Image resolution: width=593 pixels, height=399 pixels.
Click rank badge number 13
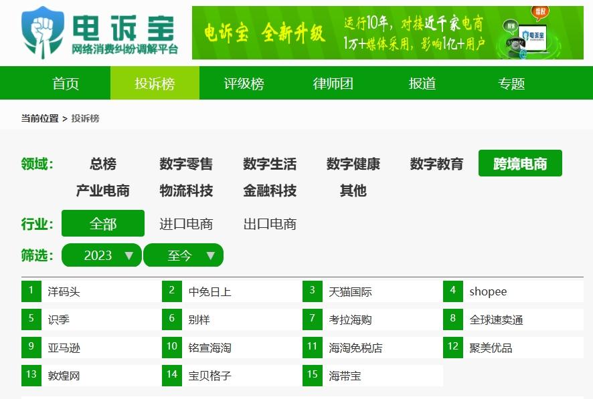click(31, 376)
